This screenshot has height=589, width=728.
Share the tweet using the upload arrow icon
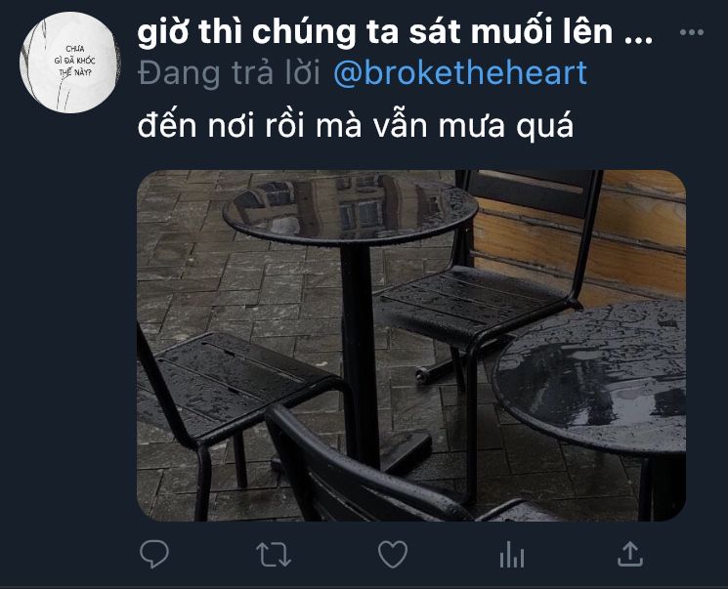(630, 554)
